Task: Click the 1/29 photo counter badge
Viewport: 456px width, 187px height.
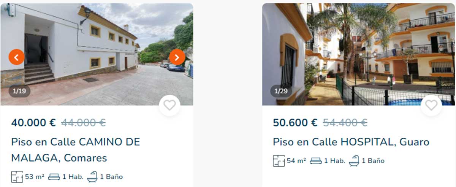Action: tap(281, 91)
